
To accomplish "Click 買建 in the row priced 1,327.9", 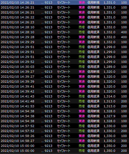I will pos(82,116).
